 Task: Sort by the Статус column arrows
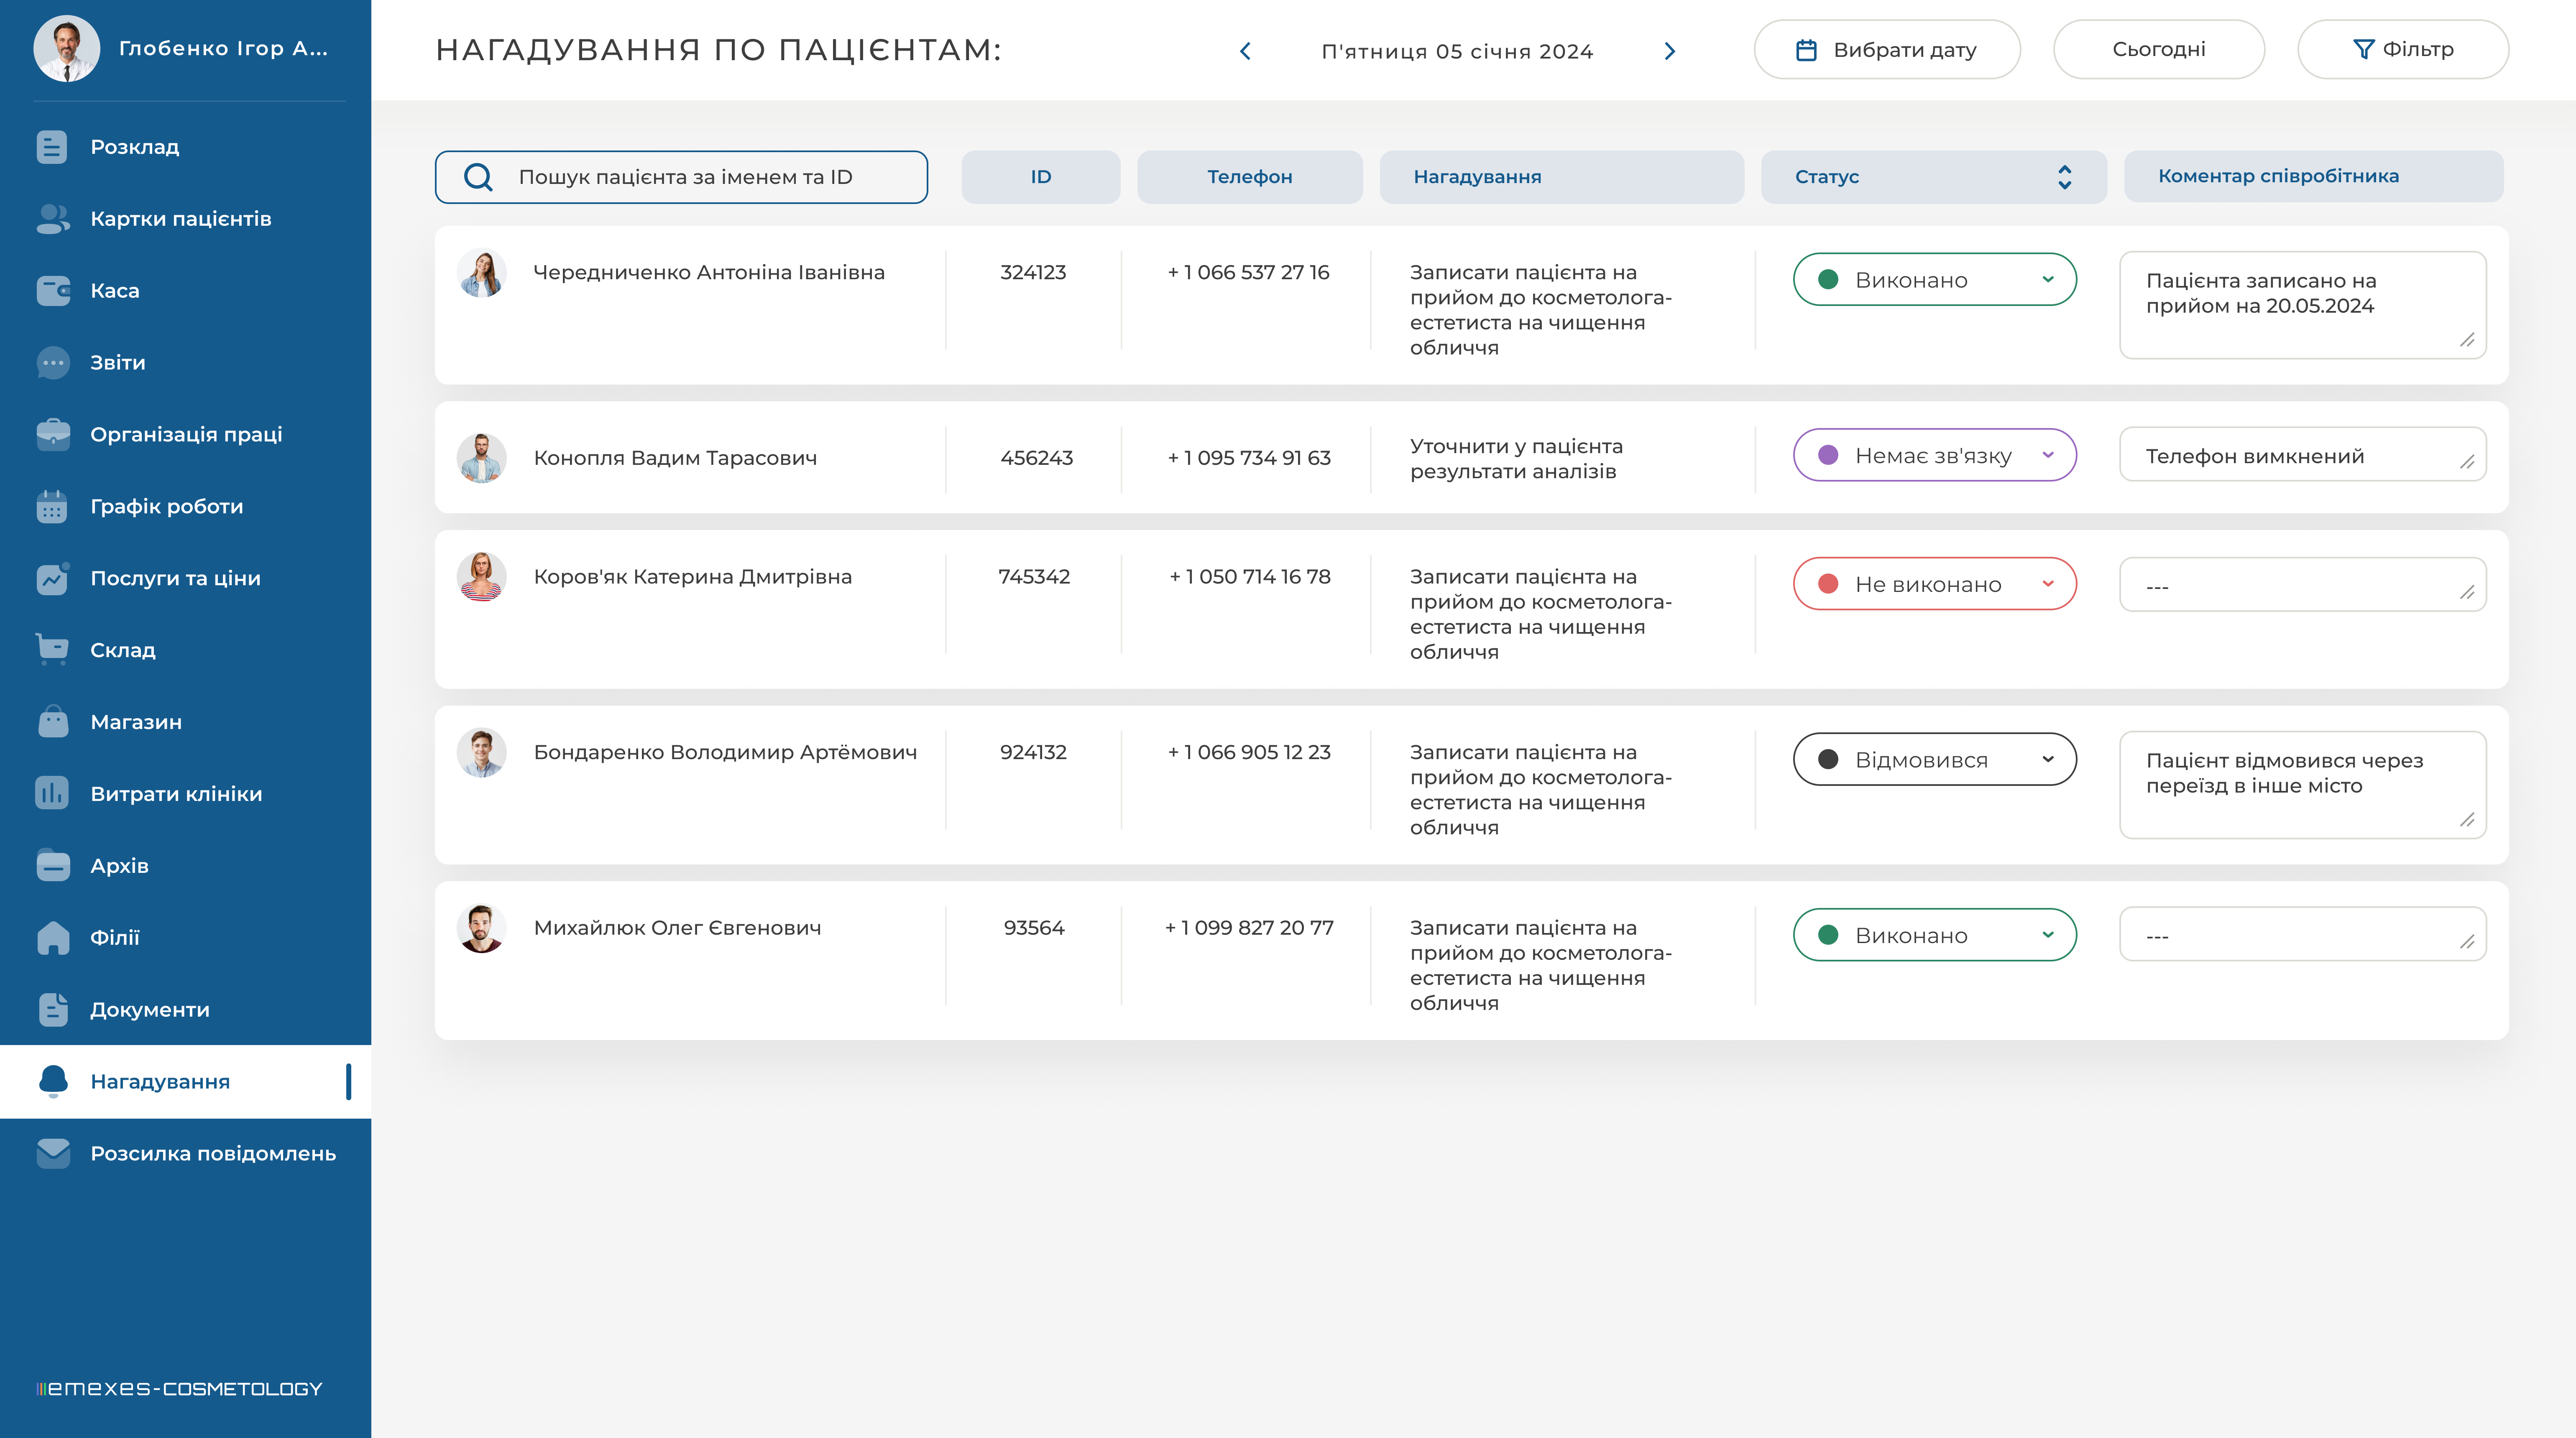click(2064, 177)
